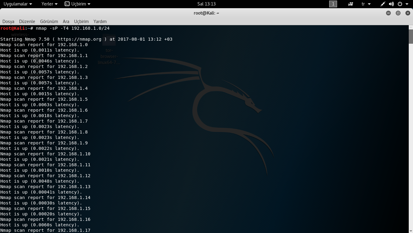The width and height of the screenshot is (413, 233).
Task: Click the line 'Nmap scan report for 192.168.1.4'
Action: pyautogui.click(x=44, y=88)
